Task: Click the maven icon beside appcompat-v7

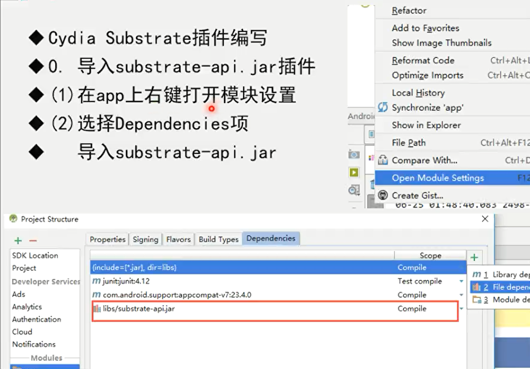Action: click(97, 295)
